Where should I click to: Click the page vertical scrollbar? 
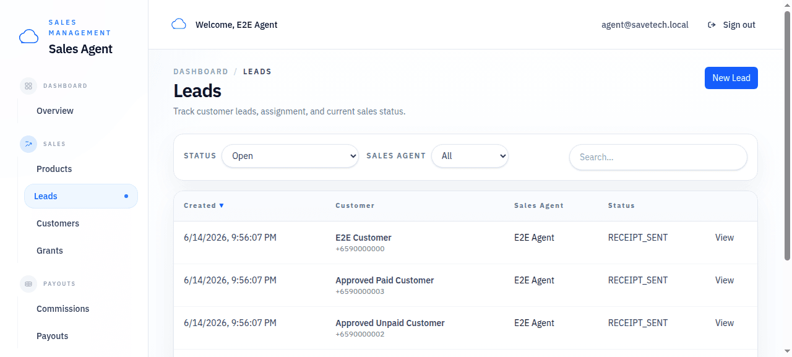click(x=787, y=136)
